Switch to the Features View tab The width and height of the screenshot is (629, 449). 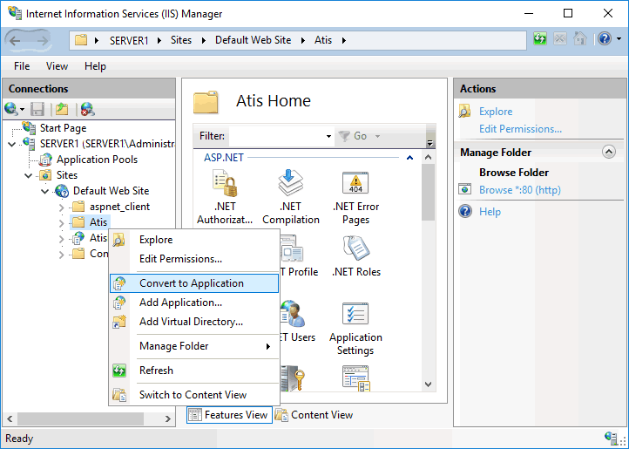[229, 415]
